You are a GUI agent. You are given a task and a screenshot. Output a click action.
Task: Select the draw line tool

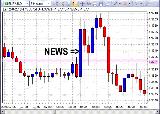(x=115, y=4)
